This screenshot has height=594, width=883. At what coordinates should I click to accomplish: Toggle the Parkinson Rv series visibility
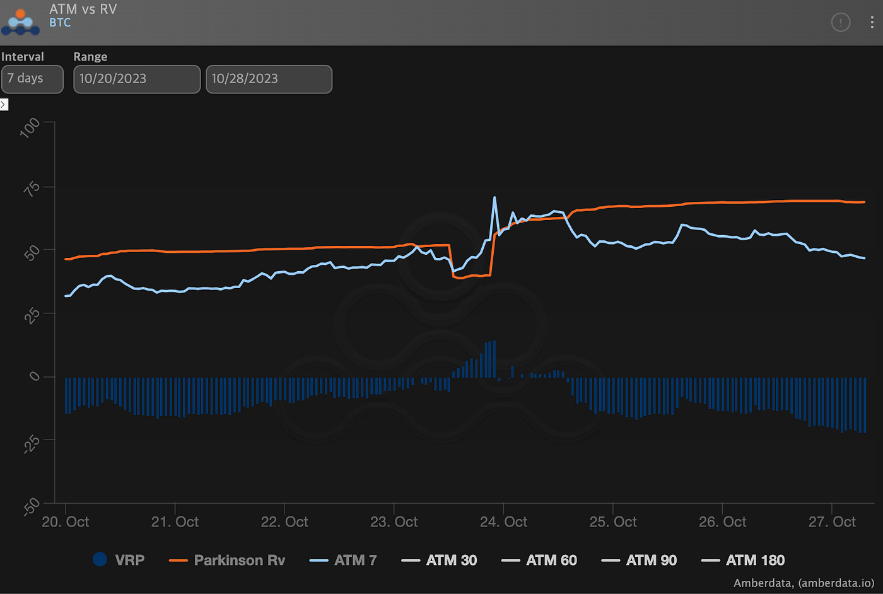pyautogui.click(x=228, y=560)
